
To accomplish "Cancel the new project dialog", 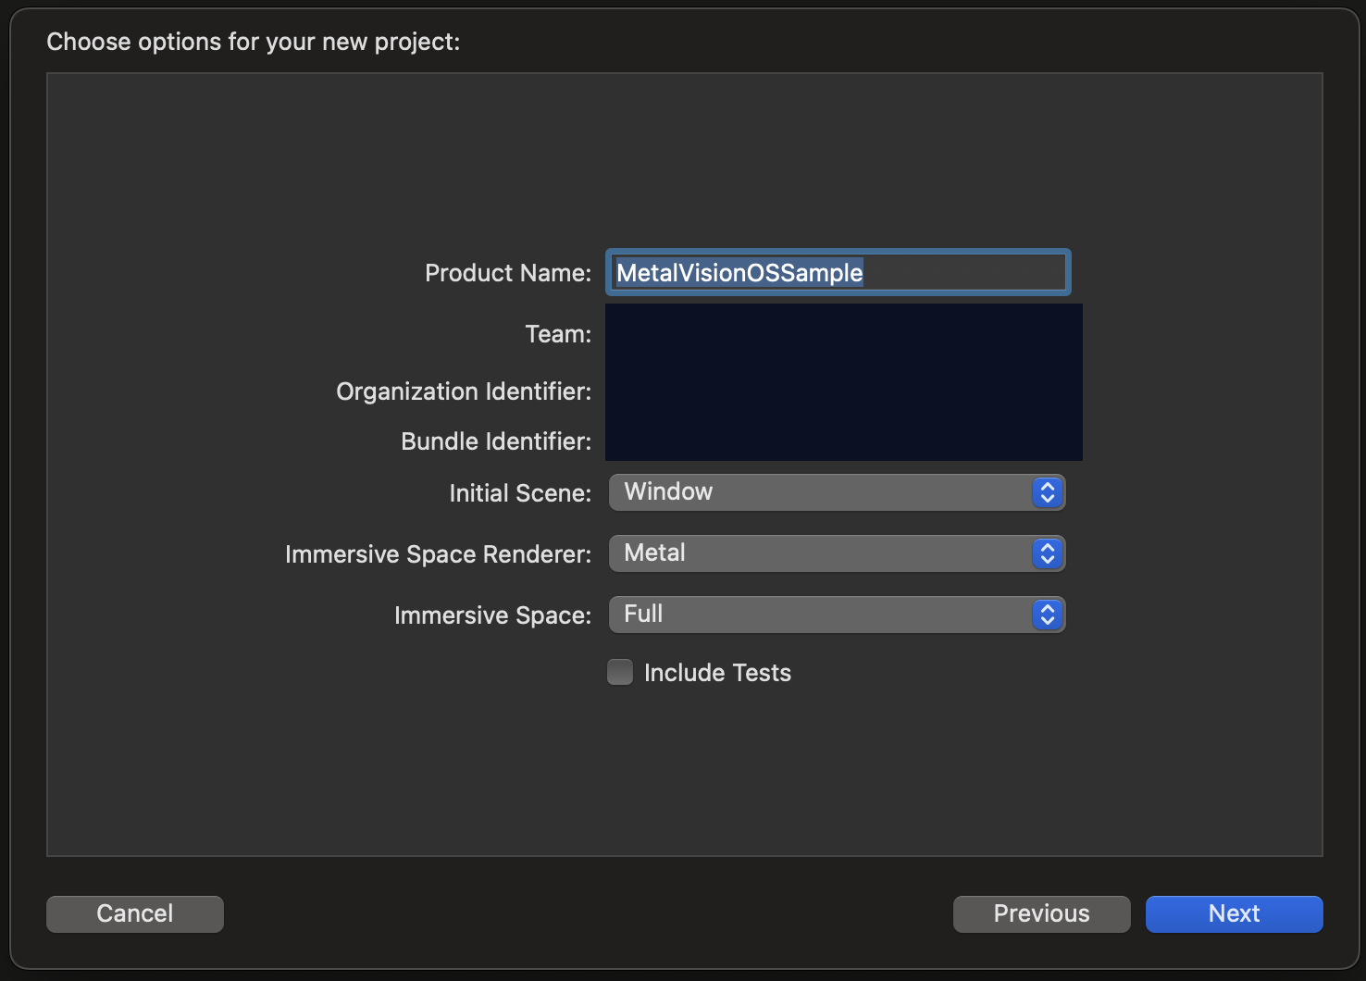I will [x=135, y=913].
